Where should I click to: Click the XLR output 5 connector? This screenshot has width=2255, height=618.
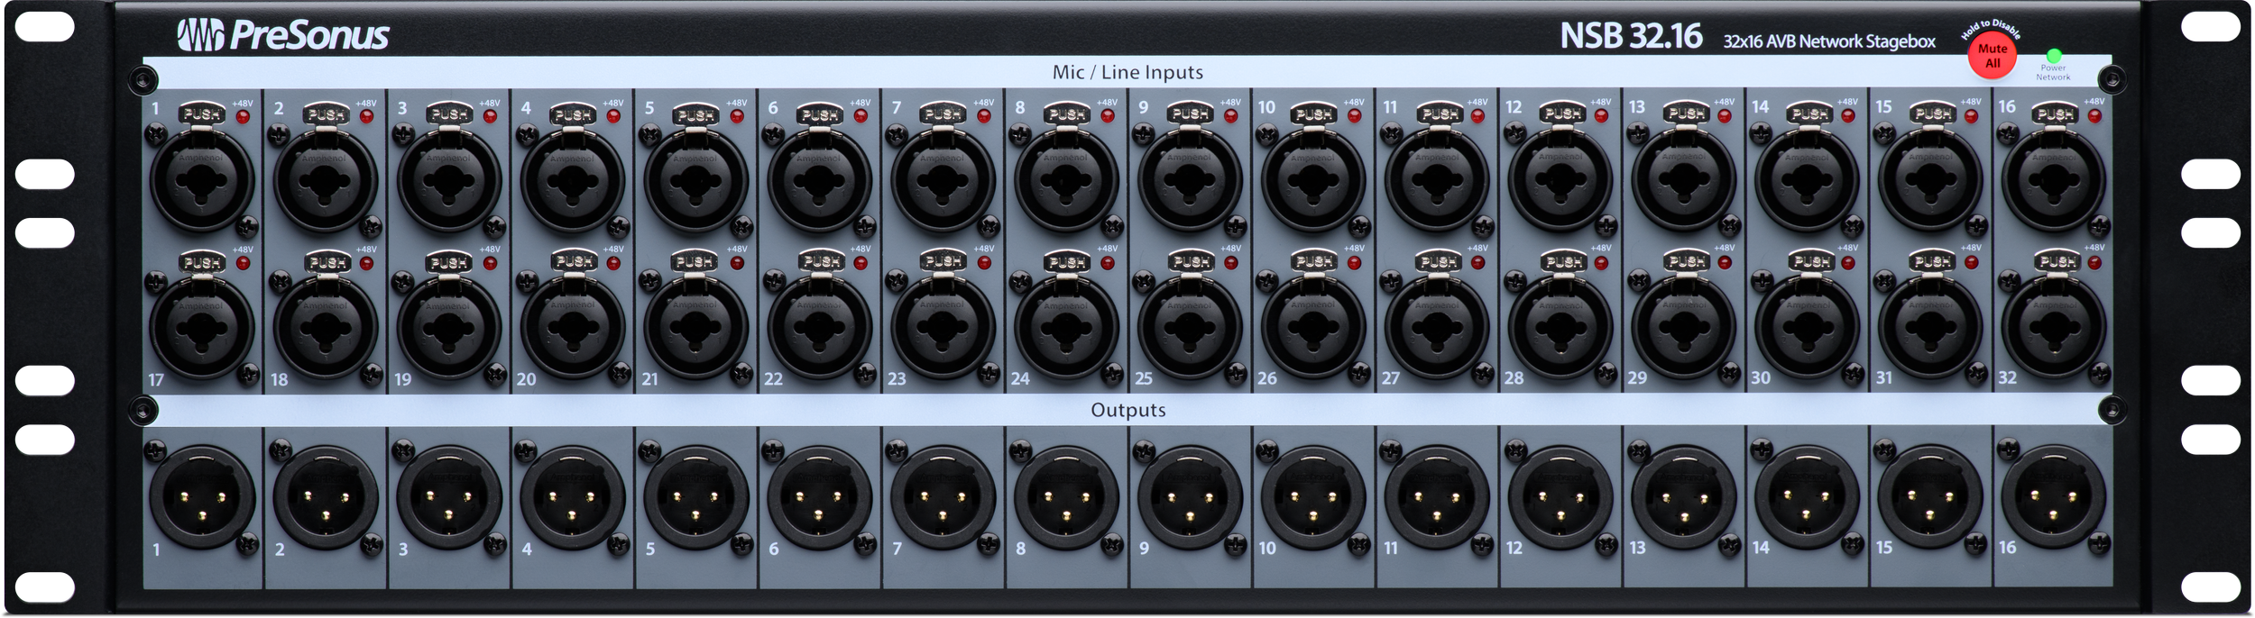[x=696, y=497]
